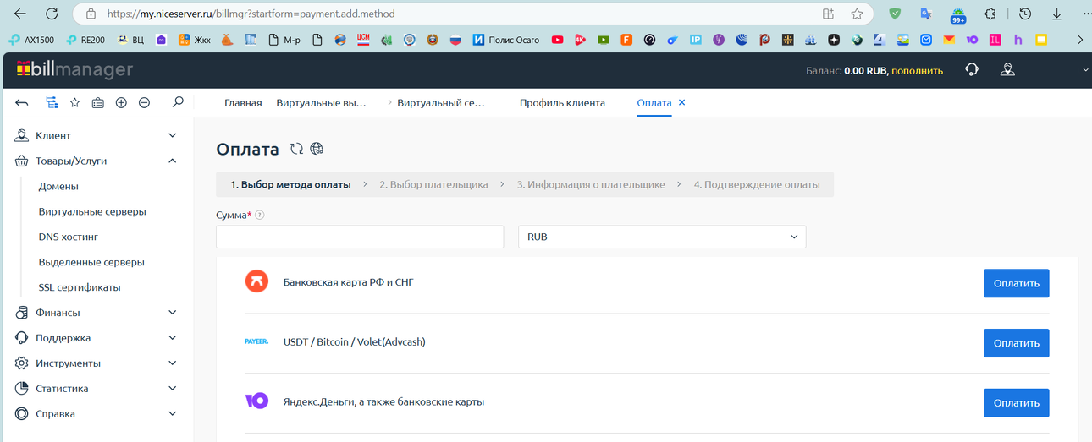This screenshot has height=442, width=1092.
Task: Select step 2 Выбор плательщика
Action: 433,184
